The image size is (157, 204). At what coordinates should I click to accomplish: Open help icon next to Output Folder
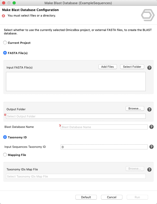click(149, 109)
